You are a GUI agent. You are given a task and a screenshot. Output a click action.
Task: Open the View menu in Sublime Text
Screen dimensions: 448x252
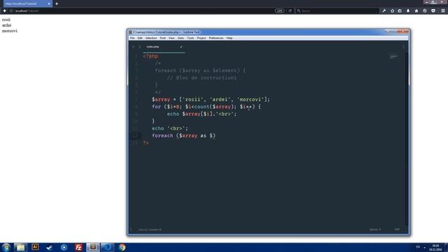(171, 38)
